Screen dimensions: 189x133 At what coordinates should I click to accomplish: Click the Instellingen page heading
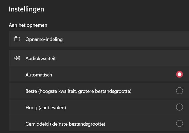pyautogui.click(x=27, y=9)
